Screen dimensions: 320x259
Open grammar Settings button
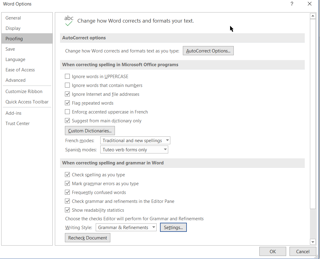173,227
